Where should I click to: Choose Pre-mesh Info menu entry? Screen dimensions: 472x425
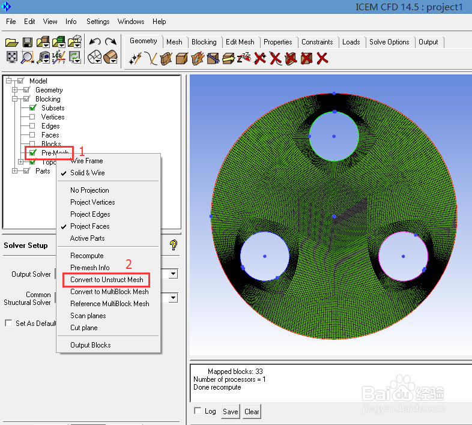tap(90, 268)
